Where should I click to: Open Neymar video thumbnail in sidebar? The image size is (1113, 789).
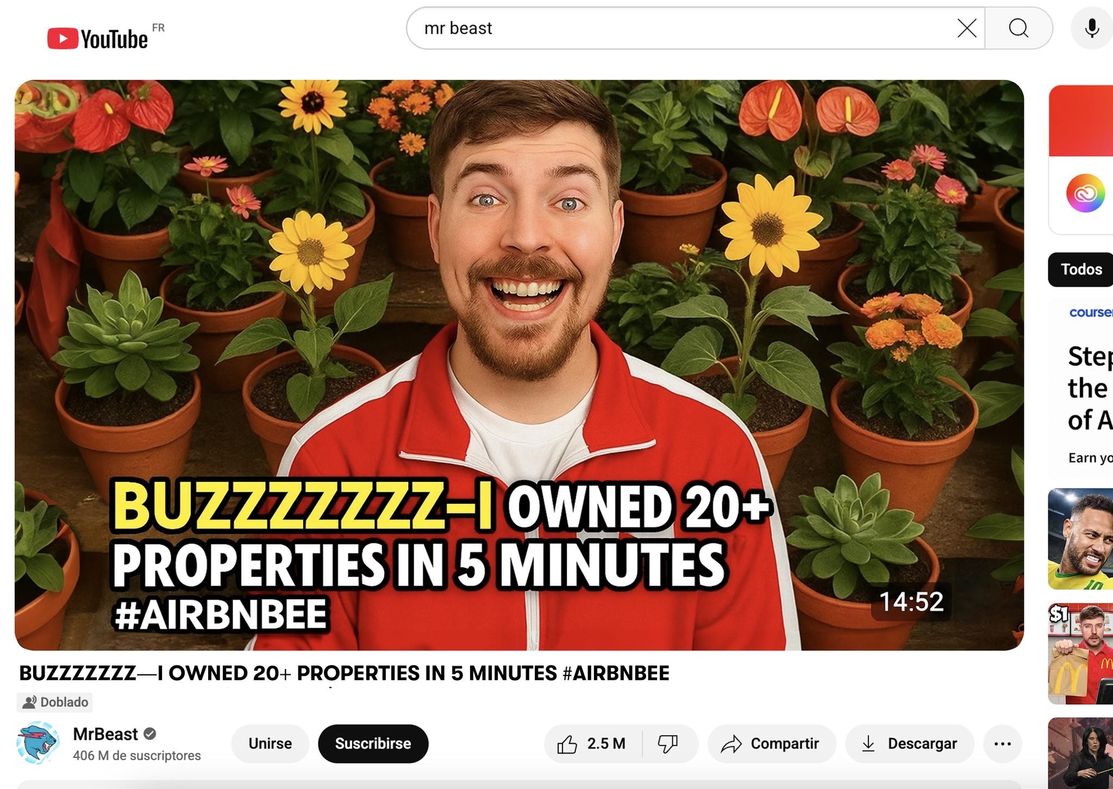[1080, 538]
